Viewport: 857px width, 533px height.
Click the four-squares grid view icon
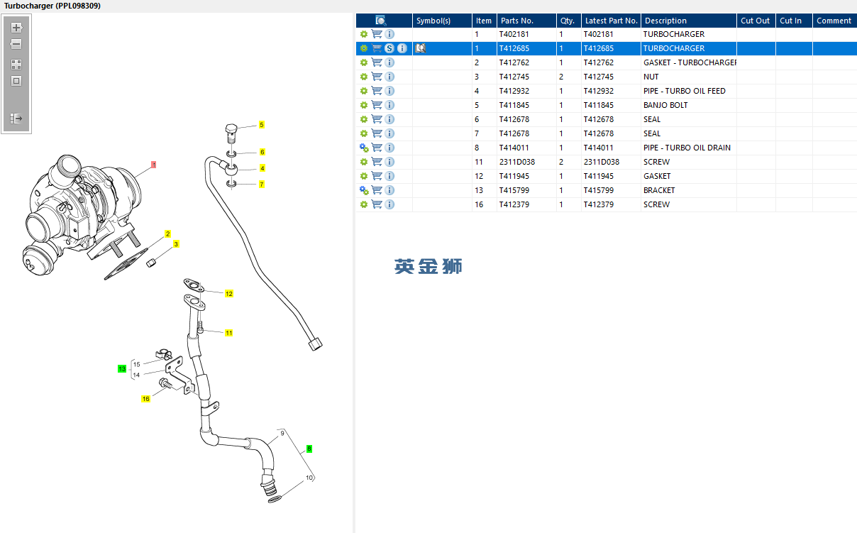pyautogui.click(x=16, y=64)
